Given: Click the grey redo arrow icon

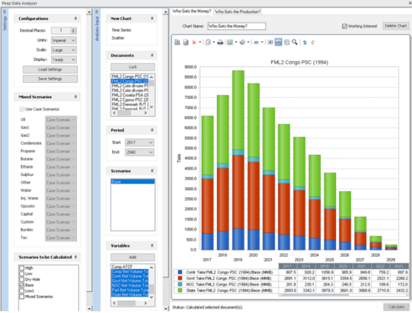Looking at the screenshot, I should (312, 42).
